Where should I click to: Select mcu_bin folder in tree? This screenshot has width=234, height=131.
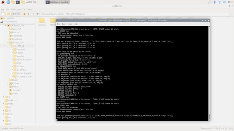(x=19, y=56)
